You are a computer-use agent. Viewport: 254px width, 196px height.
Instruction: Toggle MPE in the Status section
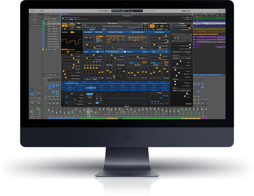pos(146,25)
